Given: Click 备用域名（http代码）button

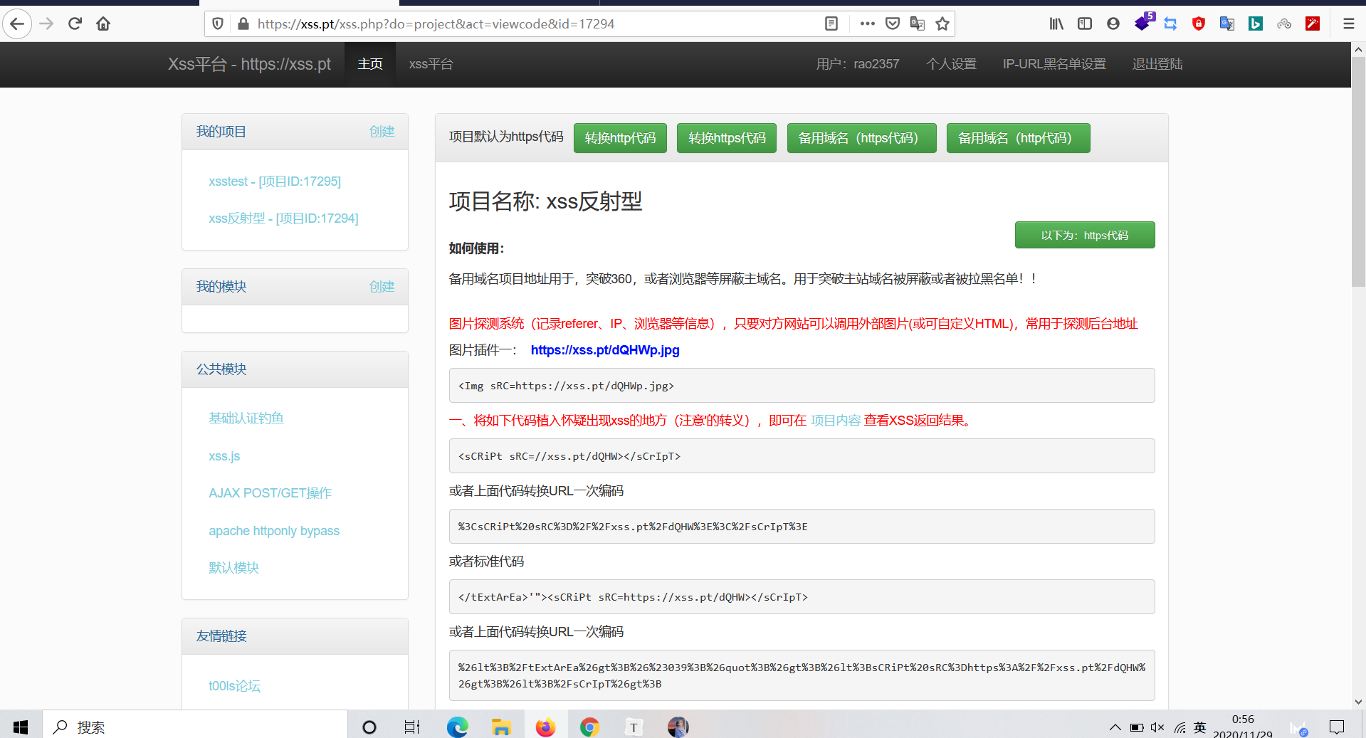Looking at the screenshot, I should pyautogui.click(x=1018, y=138).
